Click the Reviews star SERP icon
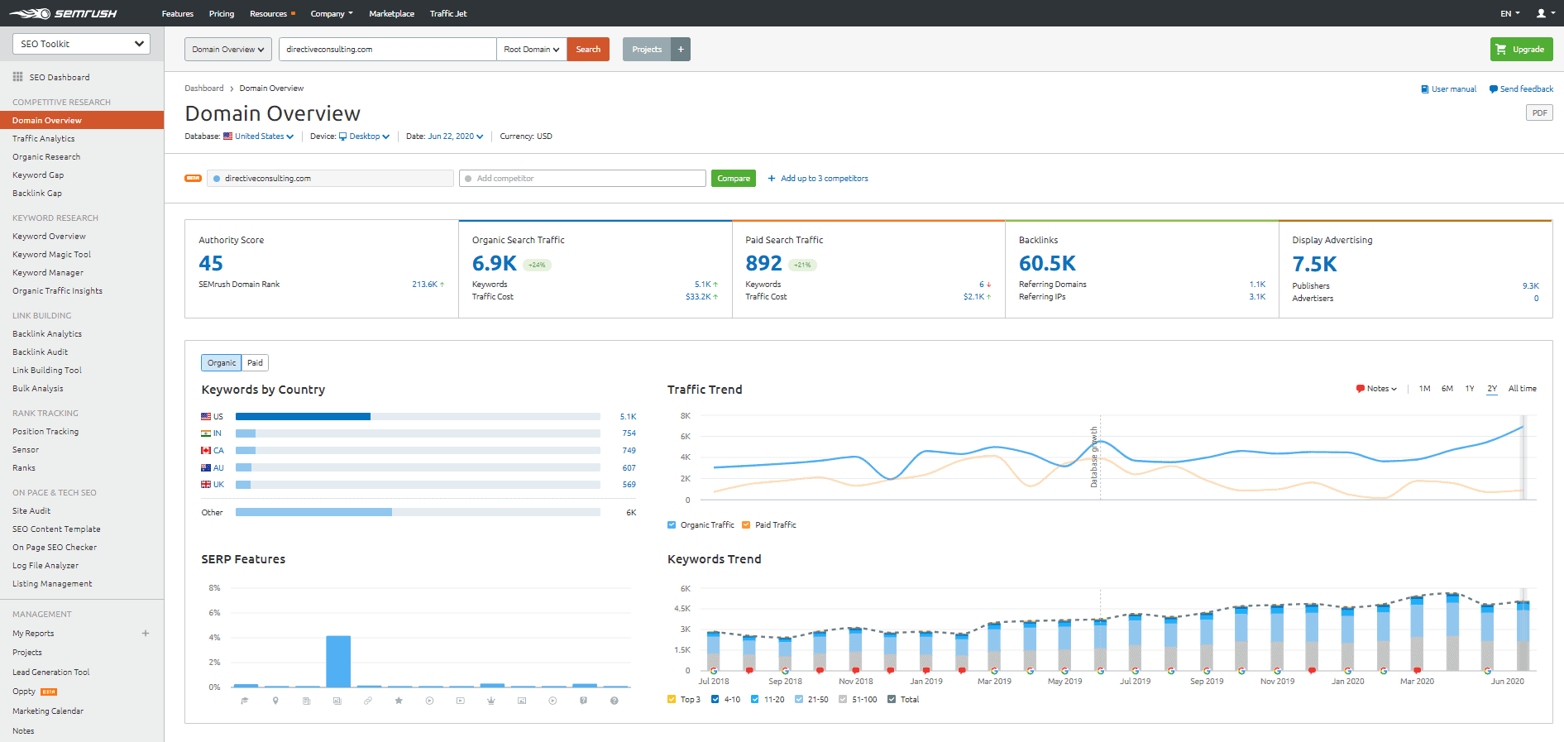Viewport: 1564px width, 742px height. (399, 701)
